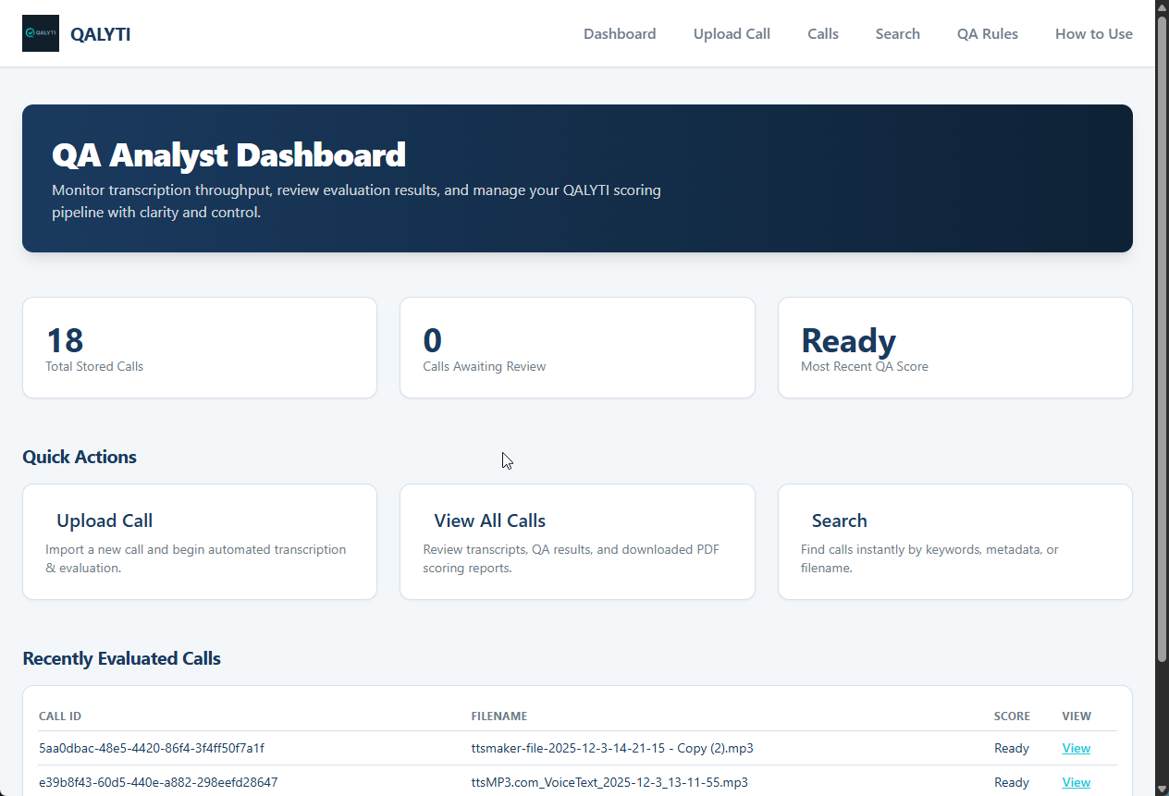Screen dimensions: 1169x796
Task: Go to the Search navigation item
Action: (x=897, y=33)
